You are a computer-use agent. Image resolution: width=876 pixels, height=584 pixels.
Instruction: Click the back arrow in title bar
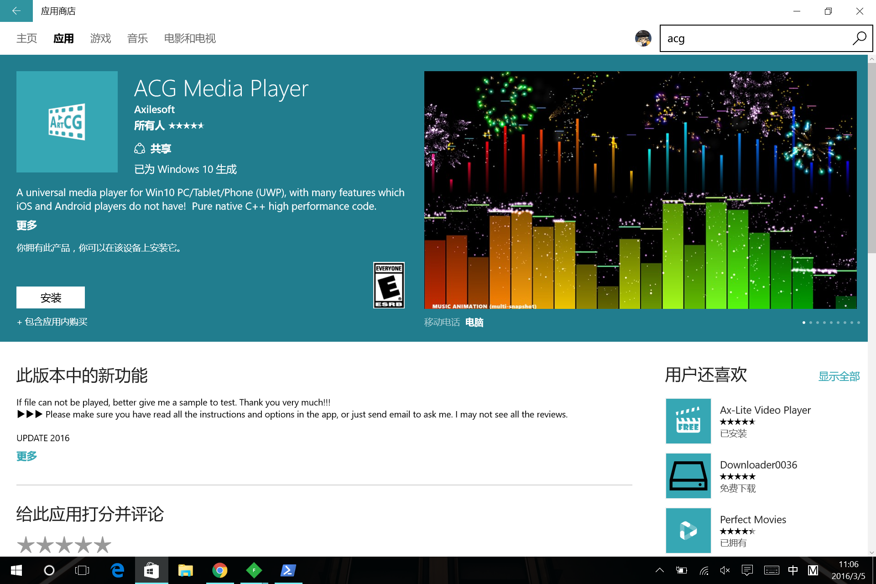[16, 10]
